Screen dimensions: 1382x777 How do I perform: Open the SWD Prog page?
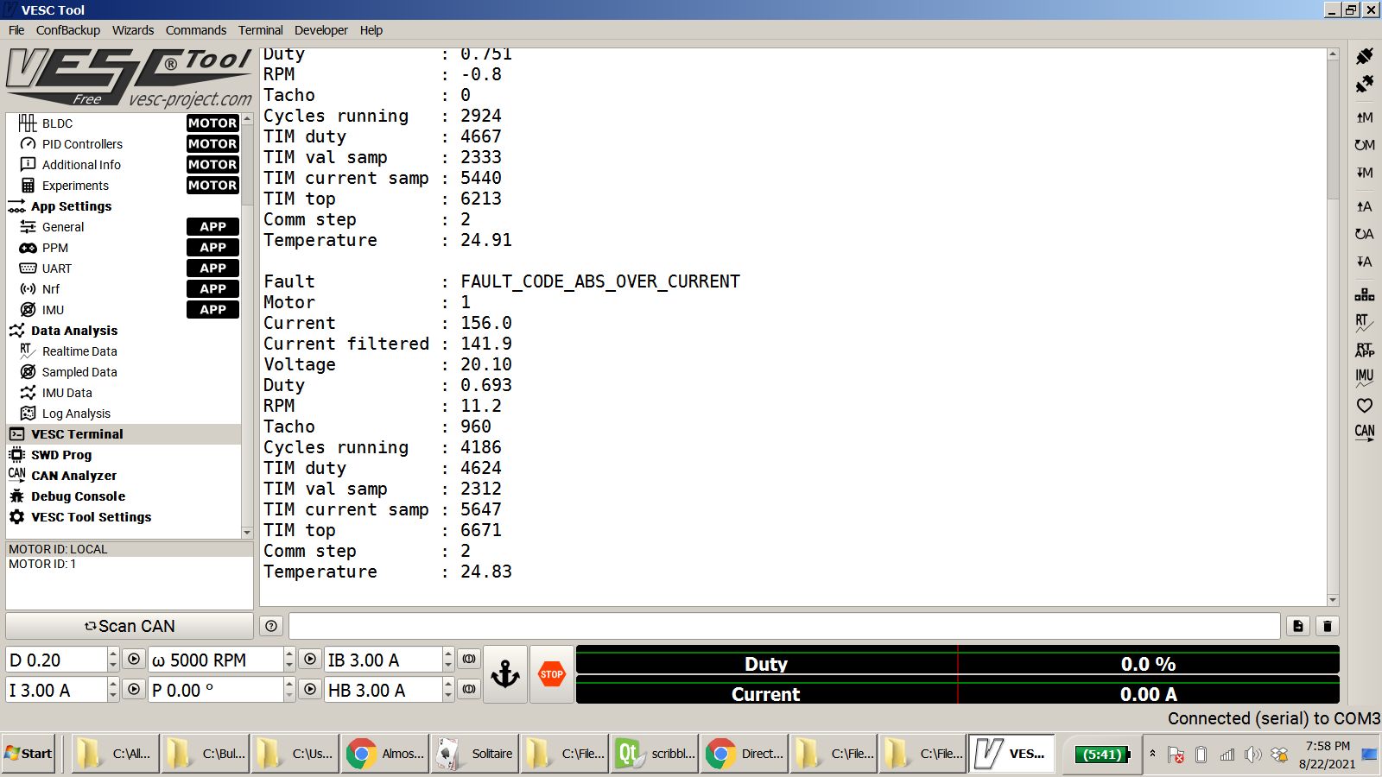124,455
